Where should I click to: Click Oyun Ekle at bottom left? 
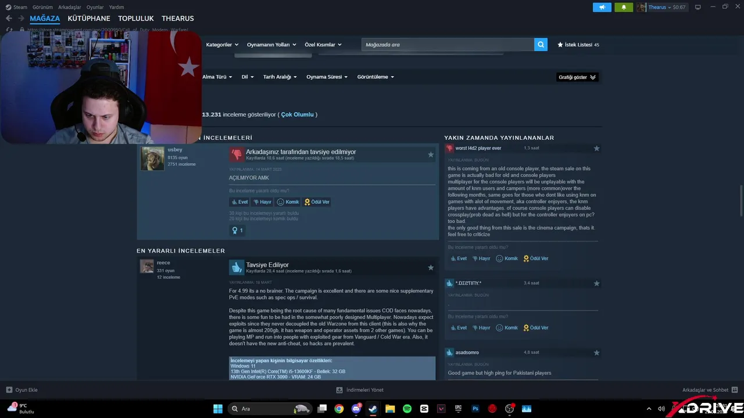click(22, 390)
